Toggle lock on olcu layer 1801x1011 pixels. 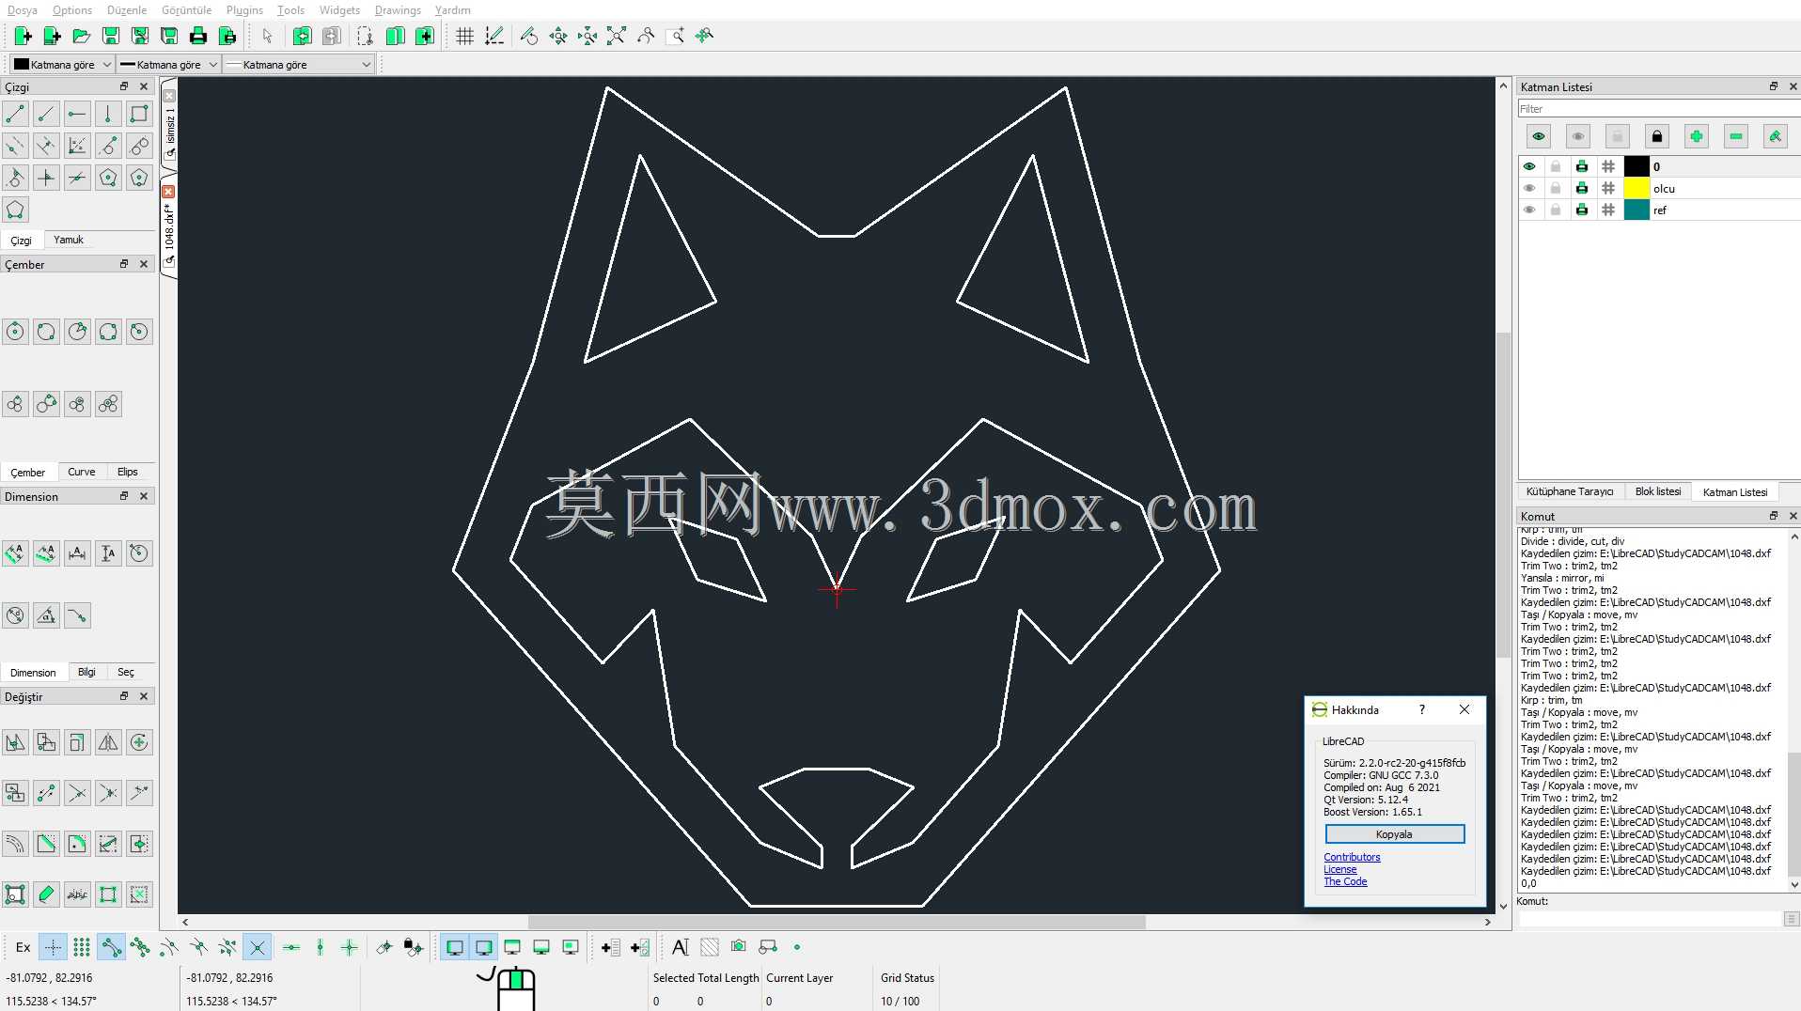click(x=1556, y=188)
